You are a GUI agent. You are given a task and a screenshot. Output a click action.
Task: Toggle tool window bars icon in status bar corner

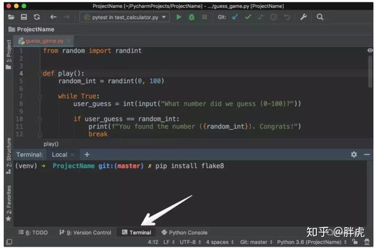pos(9,242)
